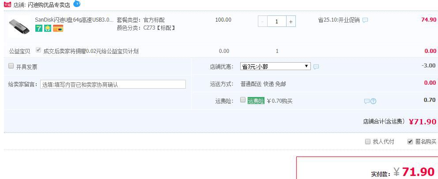
Task: Uncheck the 匿名购买 anonymous purchase checkbox
Action: coord(410,142)
